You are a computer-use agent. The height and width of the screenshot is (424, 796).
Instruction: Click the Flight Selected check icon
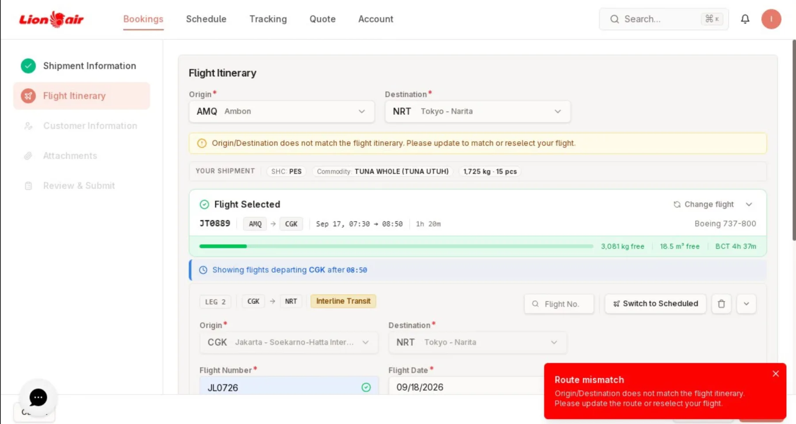(x=204, y=204)
